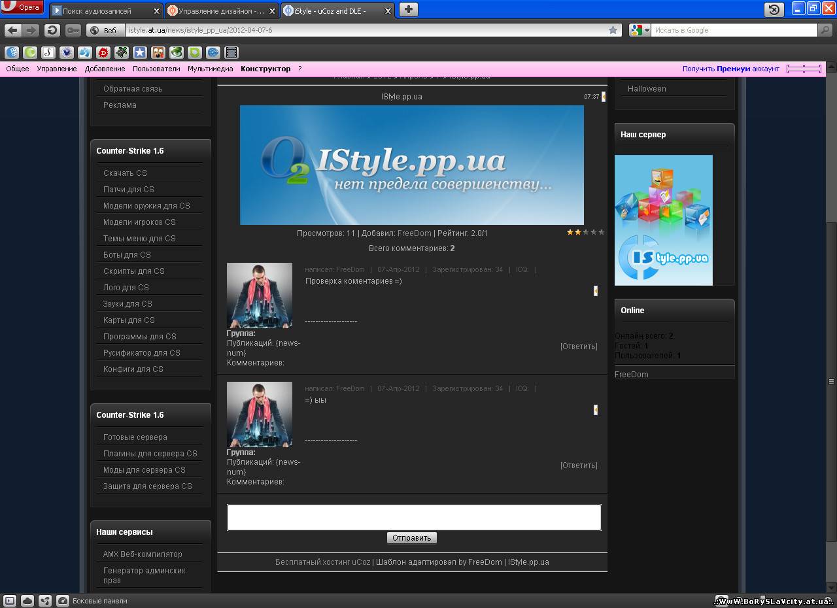
Task: Open Готовые сервера sidebar link
Action: pos(135,437)
